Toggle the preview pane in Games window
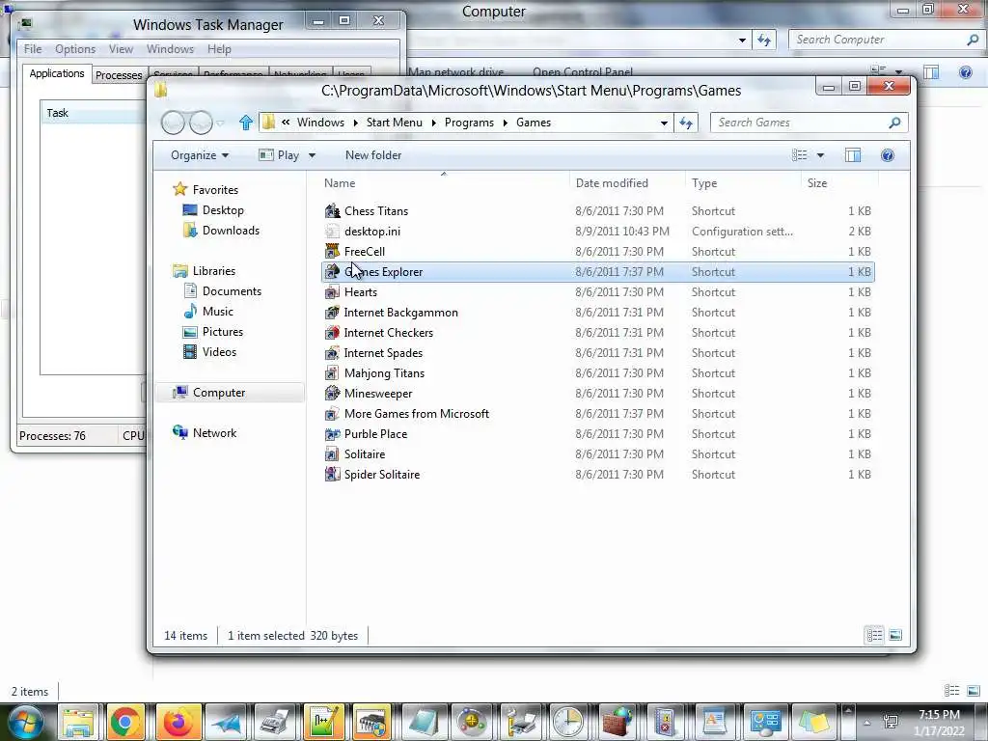 coord(853,155)
